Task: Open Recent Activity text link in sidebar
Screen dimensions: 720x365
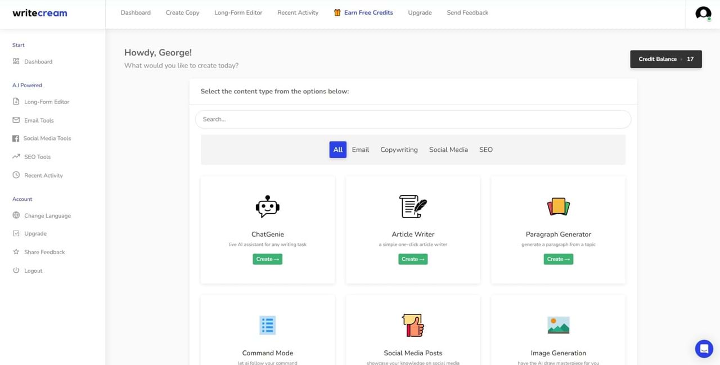Action: pyautogui.click(x=43, y=175)
